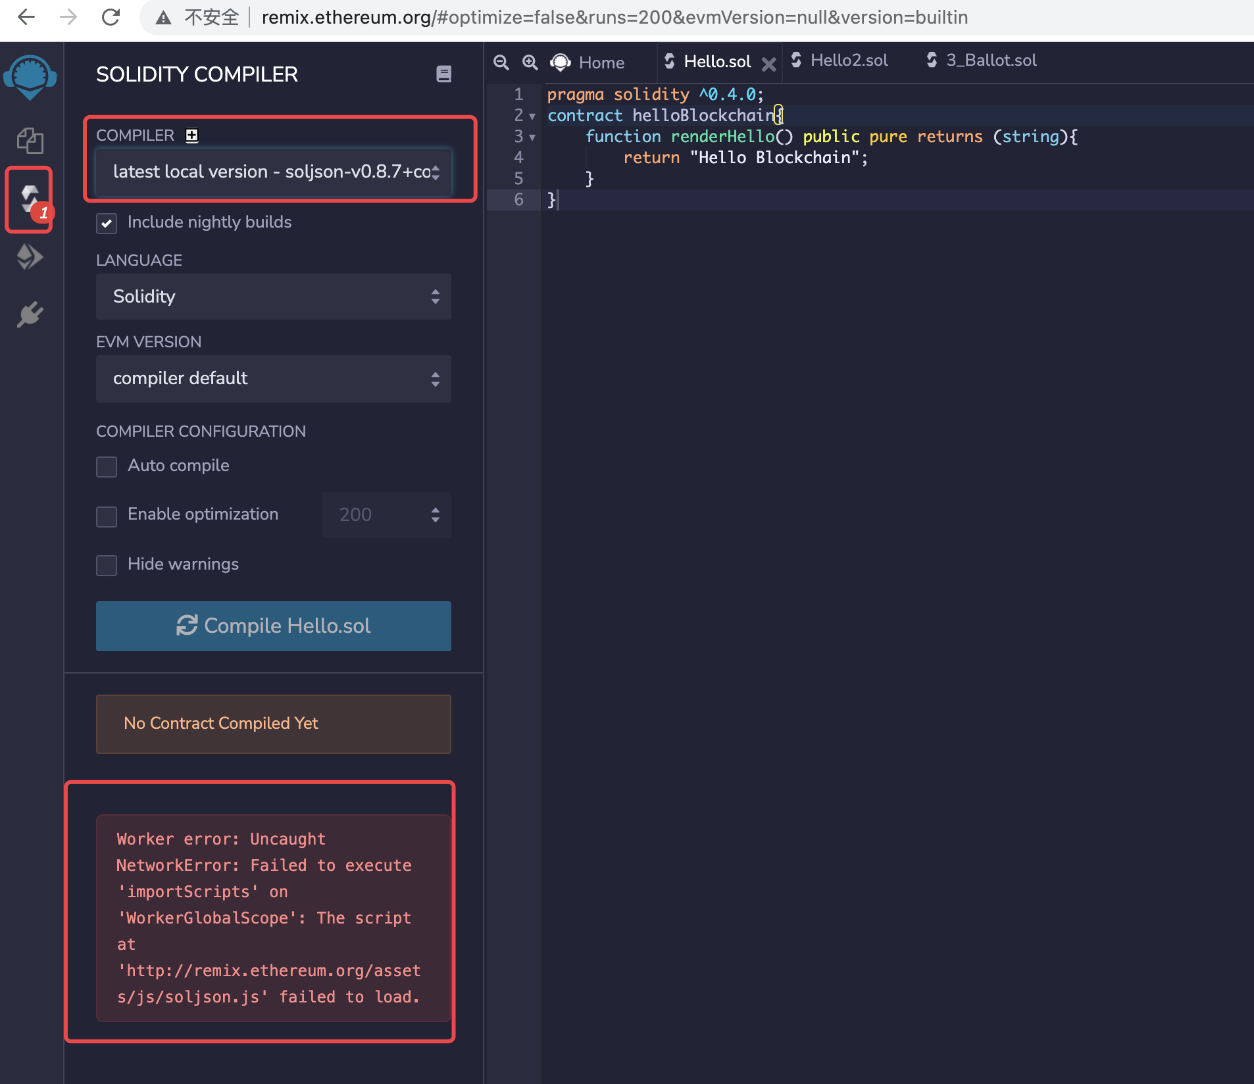The height and width of the screenshot is (1084, 1254).
Task: Open the File Explorers sidebar icon
Action: click(x=30, y=140)
